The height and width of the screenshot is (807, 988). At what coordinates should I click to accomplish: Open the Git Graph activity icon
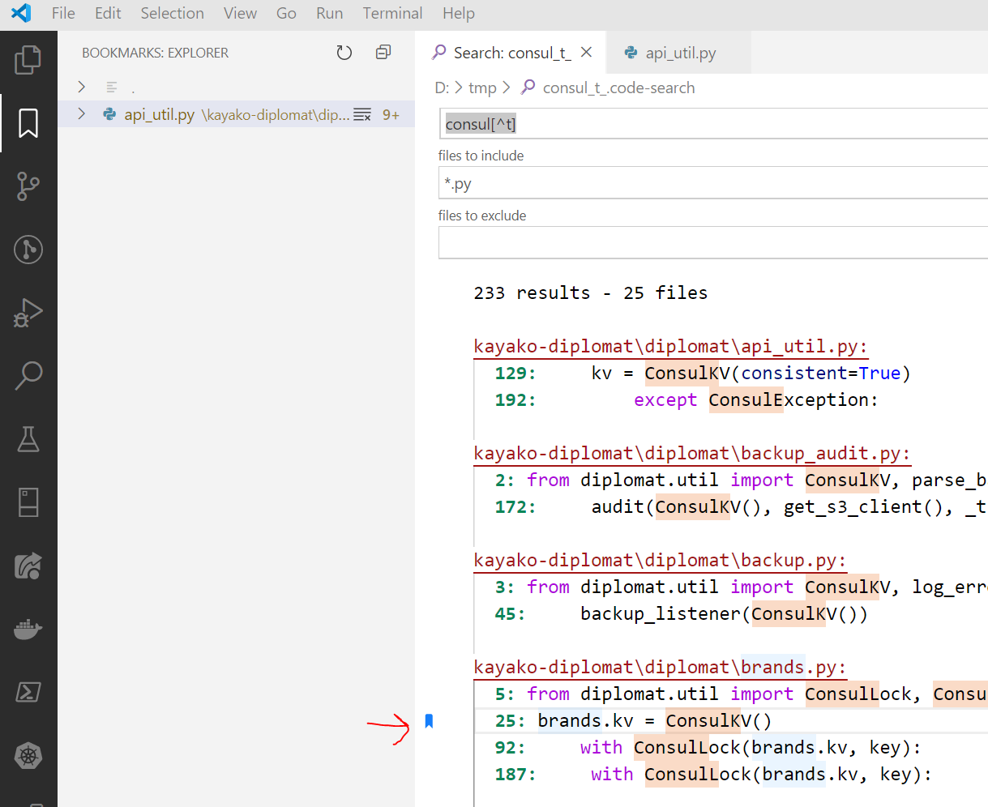[x=28, y=249]
